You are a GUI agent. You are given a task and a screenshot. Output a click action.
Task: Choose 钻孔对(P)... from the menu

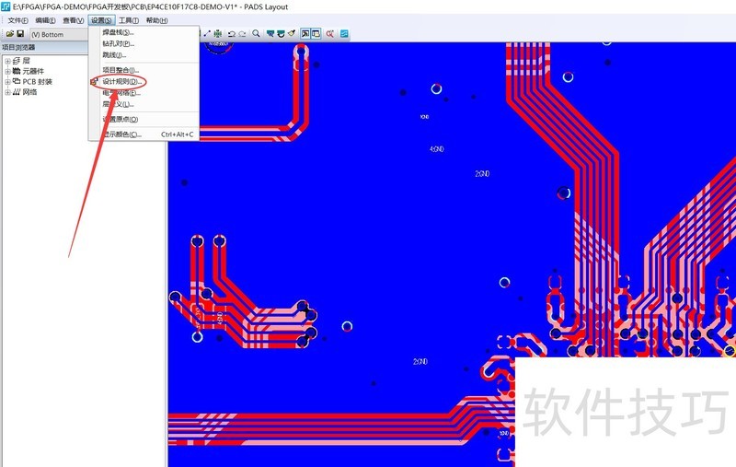(x=144, y=43)
